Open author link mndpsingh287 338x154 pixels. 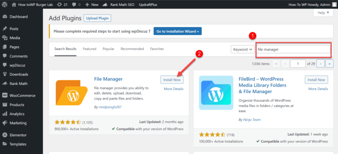[110, 107]
